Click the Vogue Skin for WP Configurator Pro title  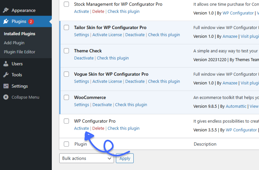pyautogui.click(x=111, y=74)
